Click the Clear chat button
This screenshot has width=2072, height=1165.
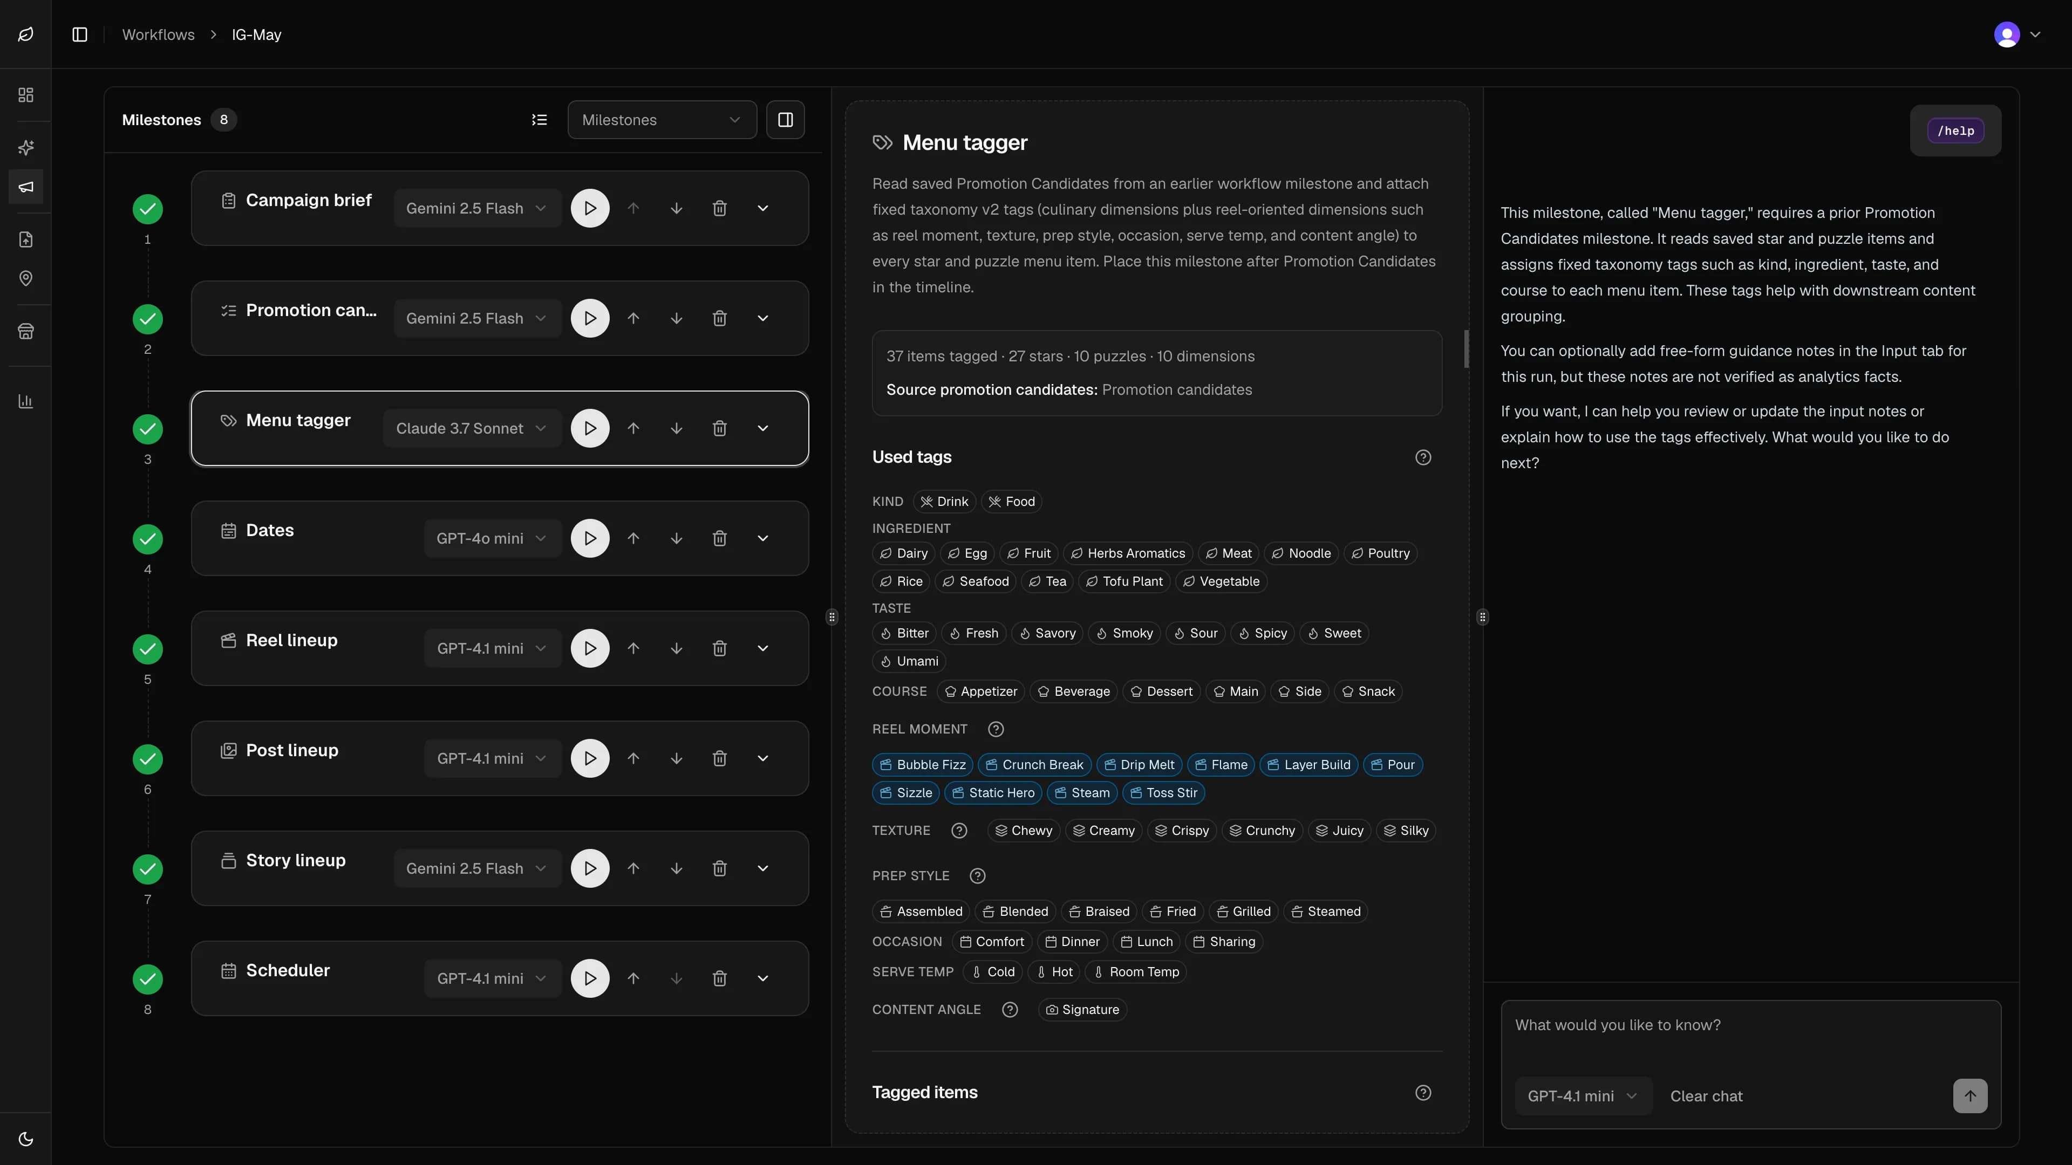[1706, 1096]
